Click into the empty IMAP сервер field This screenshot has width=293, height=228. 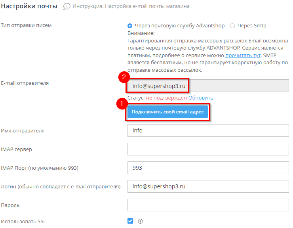[x=208, y=149]
